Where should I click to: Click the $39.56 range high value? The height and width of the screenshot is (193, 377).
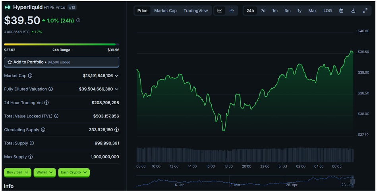tap(113, 50)
